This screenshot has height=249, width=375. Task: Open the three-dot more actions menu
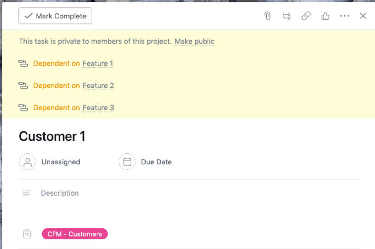[345, 16]
